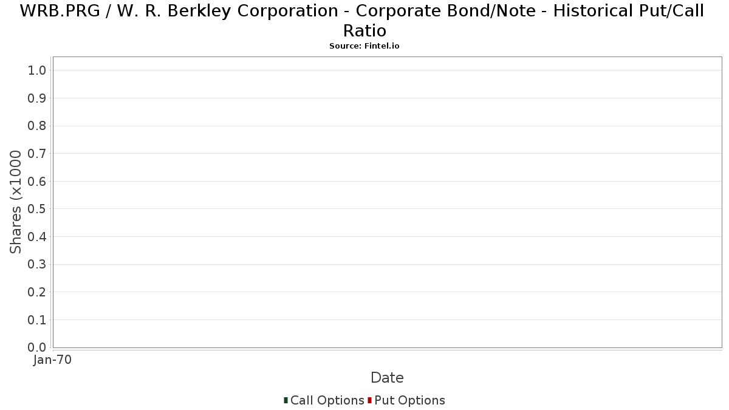Screen dimensions: 729x410
Task: Click the green Call Options legend swatch
Action: (286, 400)
